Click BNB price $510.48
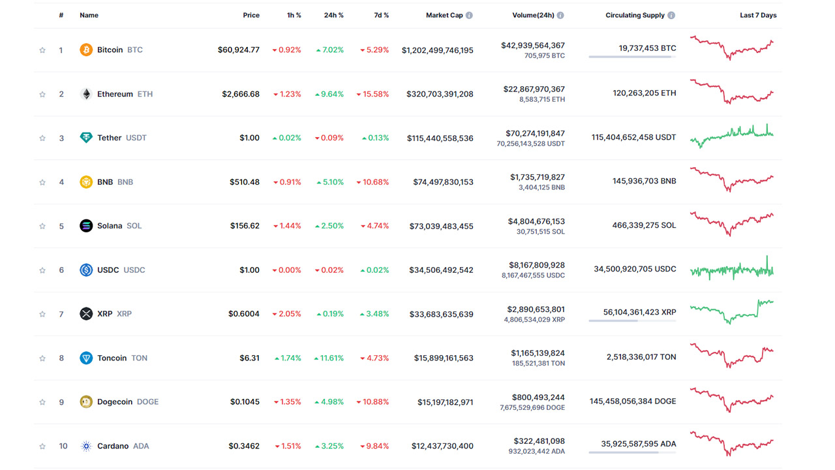The image size is (835, 470). click(245, 182)
